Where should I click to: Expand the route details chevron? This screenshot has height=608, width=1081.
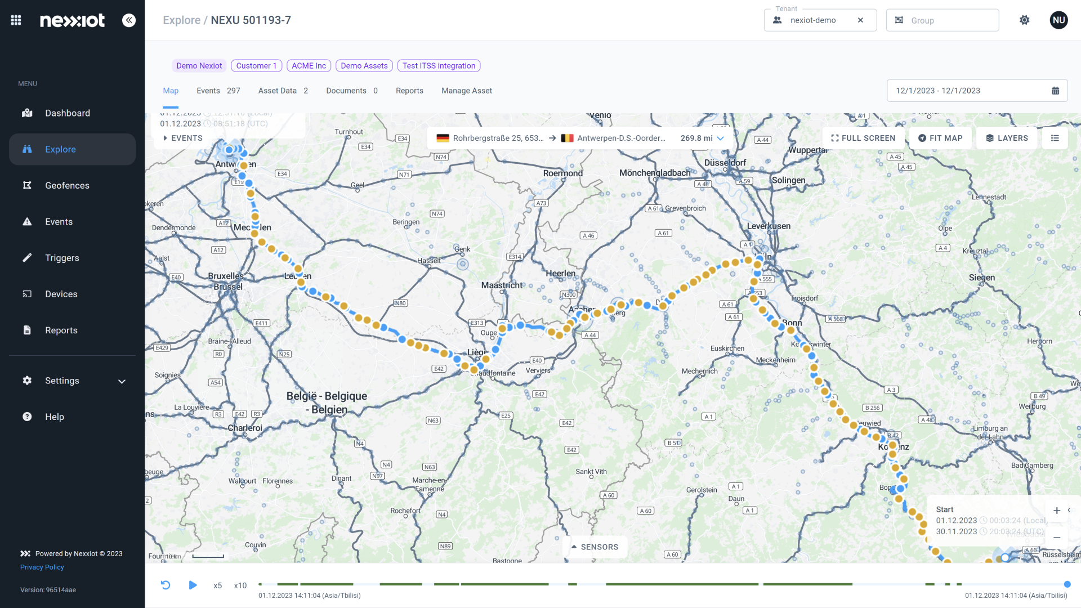coord(721,138)
